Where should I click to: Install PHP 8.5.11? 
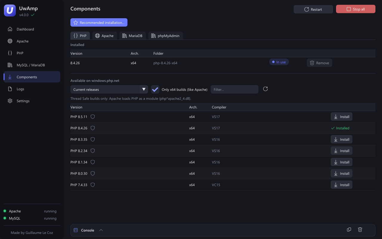[x=341, y=117]
